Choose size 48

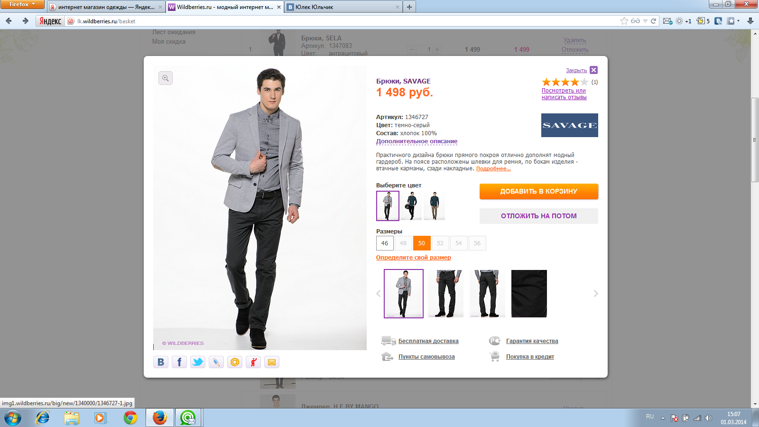click(x=403, y=243)
